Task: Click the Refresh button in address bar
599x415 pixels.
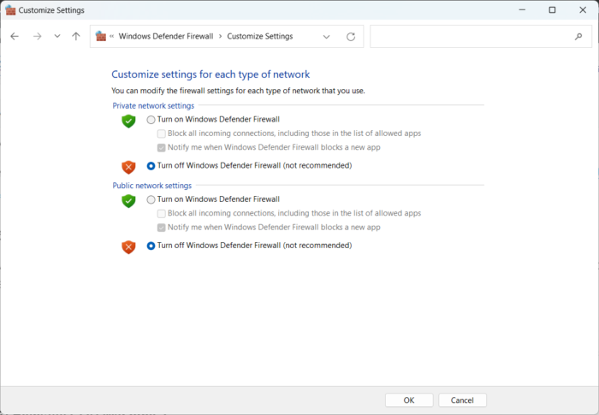Action: (351, 37)
